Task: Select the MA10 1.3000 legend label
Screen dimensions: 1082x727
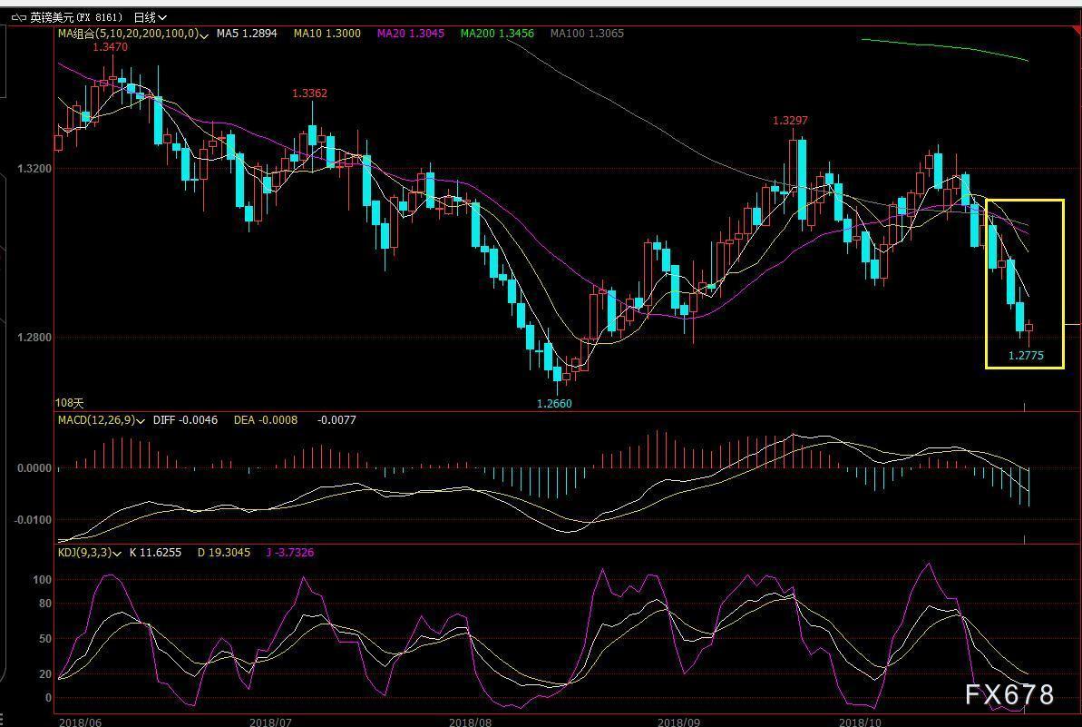Action: [x=327, y=34]
